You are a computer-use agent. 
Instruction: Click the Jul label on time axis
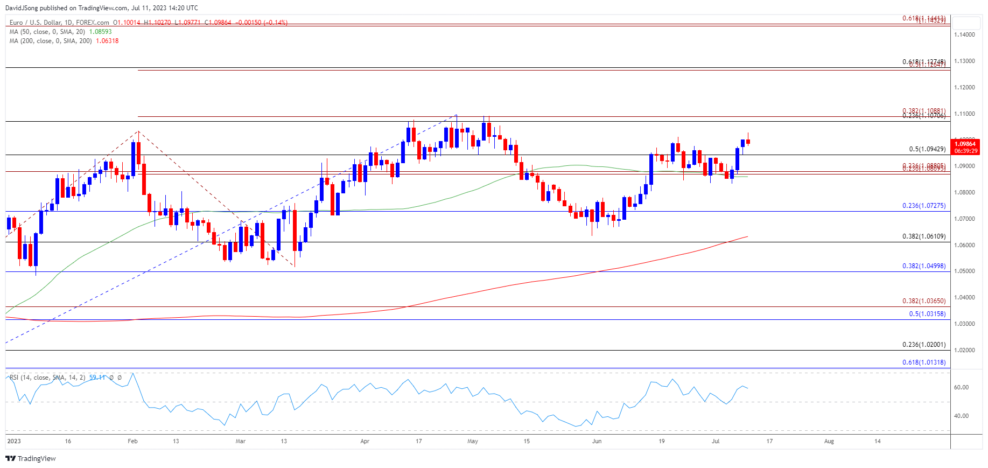click(716, 441)
